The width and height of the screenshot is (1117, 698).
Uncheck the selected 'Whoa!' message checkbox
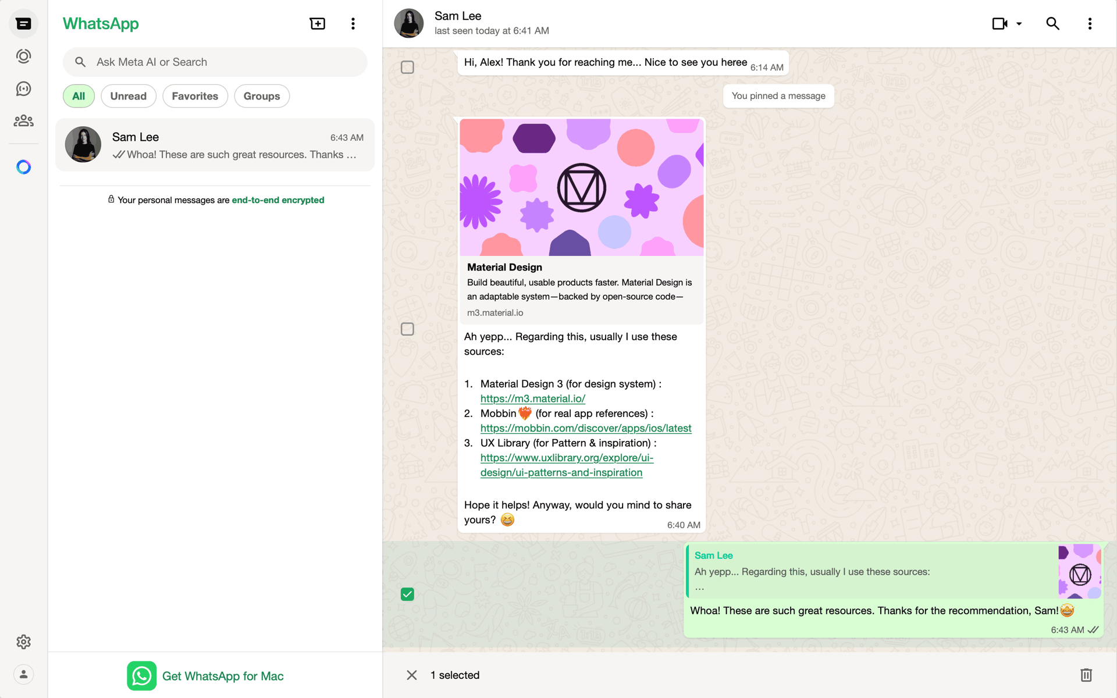tap(407, 594)
